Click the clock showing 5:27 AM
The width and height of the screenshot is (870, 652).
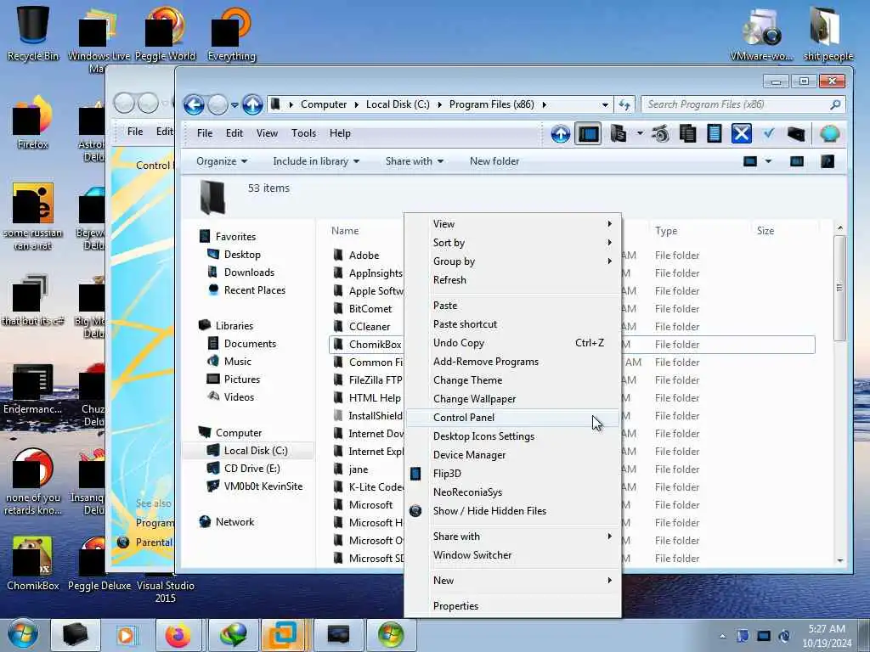coord(827,629)
